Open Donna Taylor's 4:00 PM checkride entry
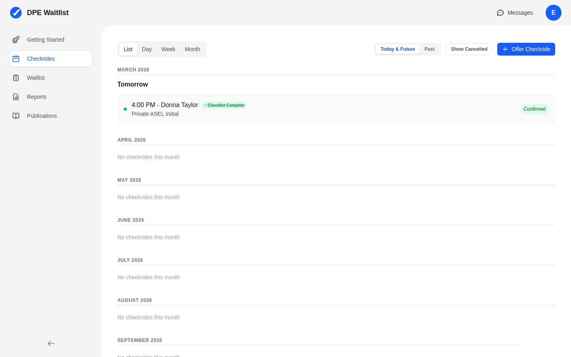The height and width of the screenshot is (357, 571). click(278, 109)
